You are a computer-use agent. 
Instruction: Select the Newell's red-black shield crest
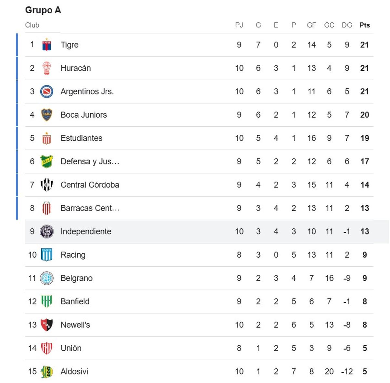pyautogui.click(x=46, y=325)
